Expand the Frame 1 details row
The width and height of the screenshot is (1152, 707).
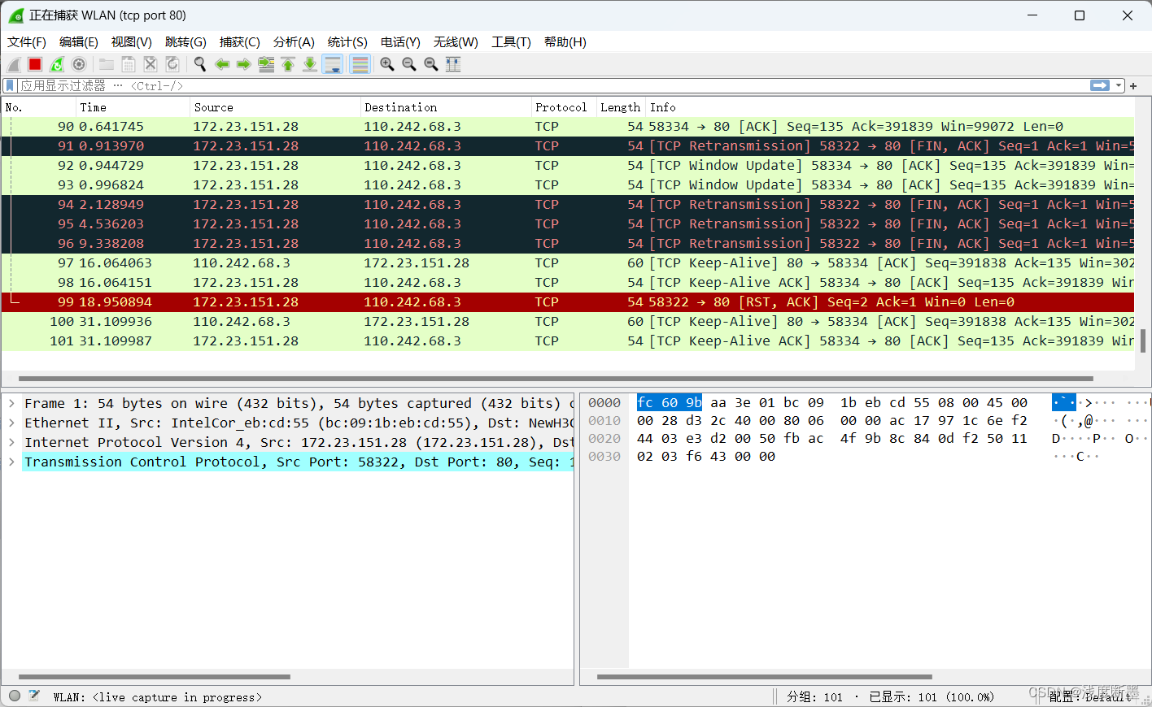12,403
